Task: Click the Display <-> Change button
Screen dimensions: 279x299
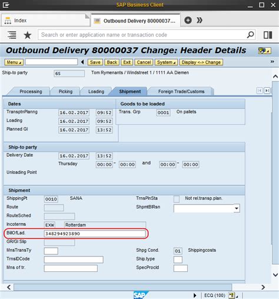Action: pyautogui.click(x=201, y=63)
